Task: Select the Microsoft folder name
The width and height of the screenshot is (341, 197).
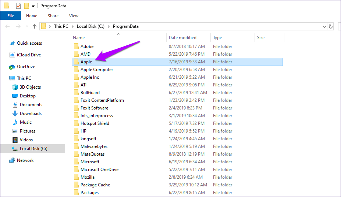Action: pyautogui.click(x=90, y=162)
